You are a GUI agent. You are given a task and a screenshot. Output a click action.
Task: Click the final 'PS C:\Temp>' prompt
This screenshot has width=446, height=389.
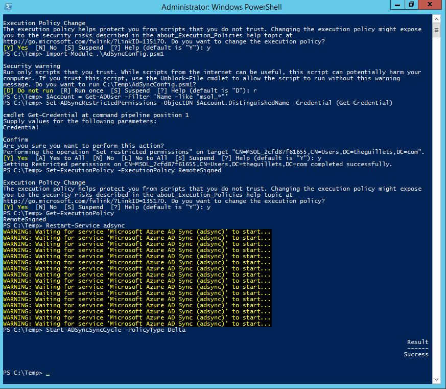23,373
